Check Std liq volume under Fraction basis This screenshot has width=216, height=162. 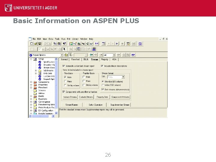84,85
